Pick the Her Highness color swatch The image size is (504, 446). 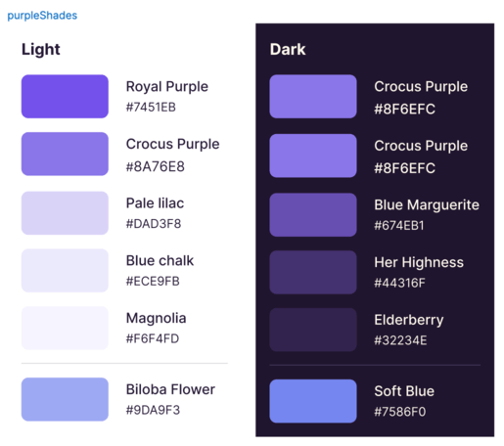coord(313,272)
